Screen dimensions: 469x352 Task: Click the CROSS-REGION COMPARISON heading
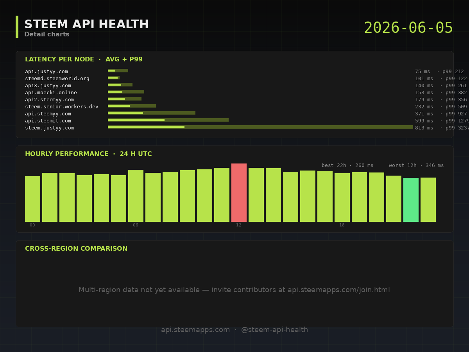tap(76, 249)
